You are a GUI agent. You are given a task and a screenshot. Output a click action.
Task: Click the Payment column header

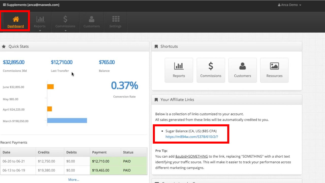click(x=105, y=152)
